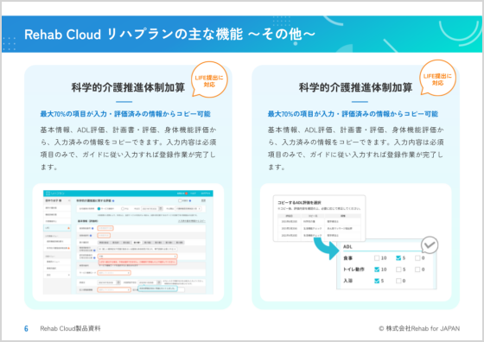Image resolution: width=484 pixels, height=342 pixels.
Task: Click the Rehab Cloud製品資料 footer text
Action: click(70, 328)
